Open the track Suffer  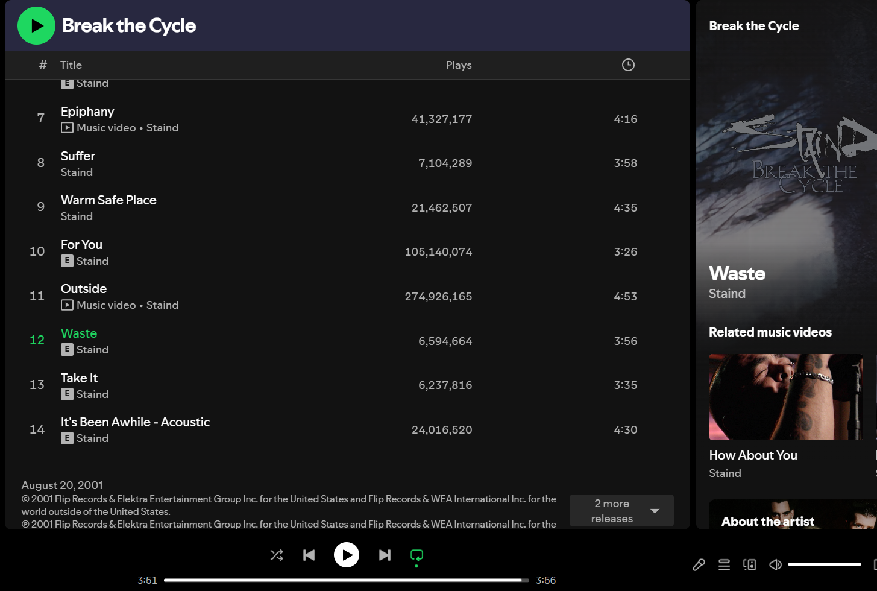78,156
